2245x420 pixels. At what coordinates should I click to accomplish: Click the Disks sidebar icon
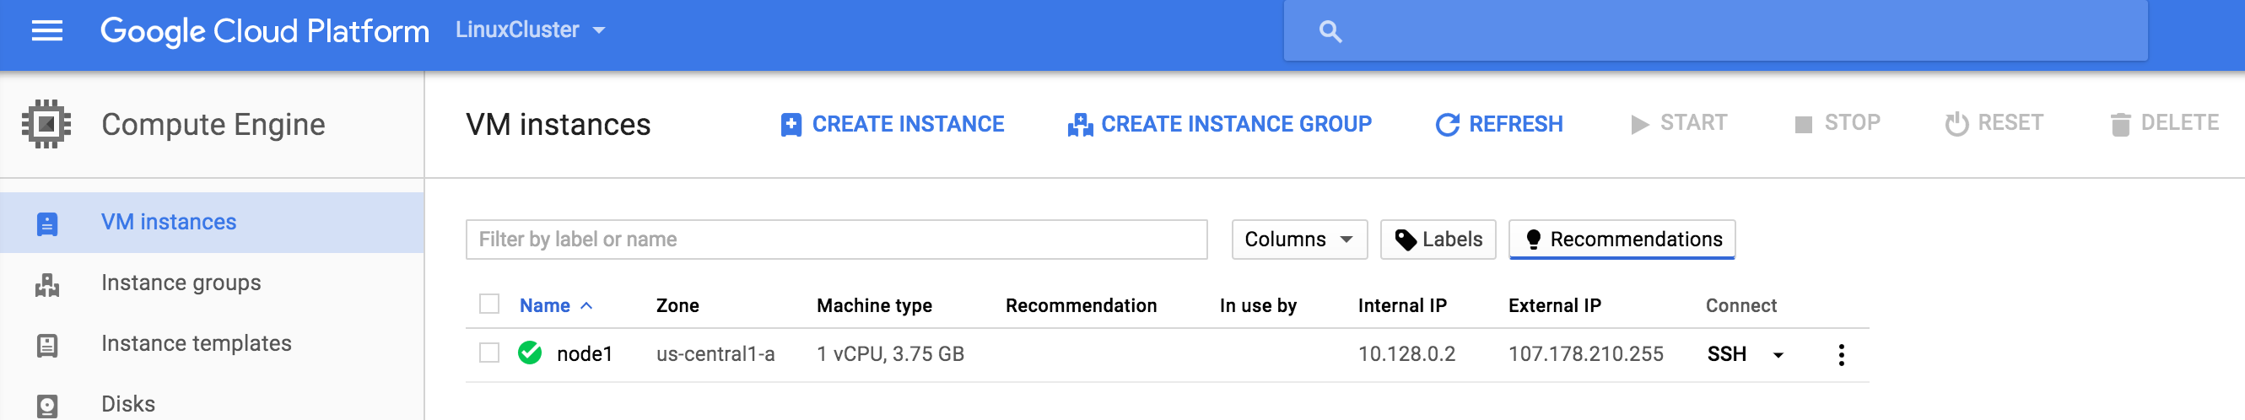point(47,406)
